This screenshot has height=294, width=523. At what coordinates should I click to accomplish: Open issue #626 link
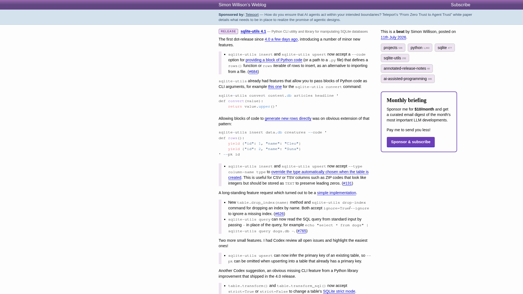click(279, 214)
